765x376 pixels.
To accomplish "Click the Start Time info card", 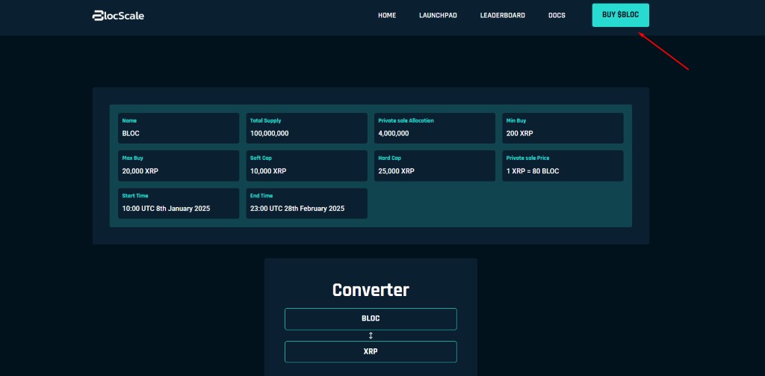I will (179, 203).
